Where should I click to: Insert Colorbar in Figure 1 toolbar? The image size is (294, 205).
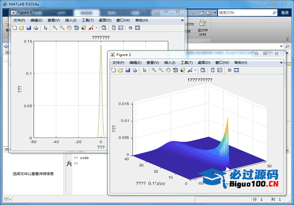(x=113, y=28)
